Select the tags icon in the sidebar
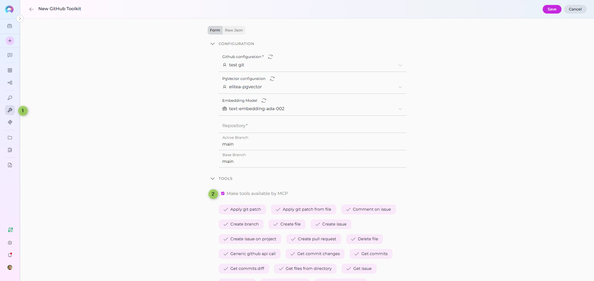Viewport: 594px width, 281px height. coord(10,122)
